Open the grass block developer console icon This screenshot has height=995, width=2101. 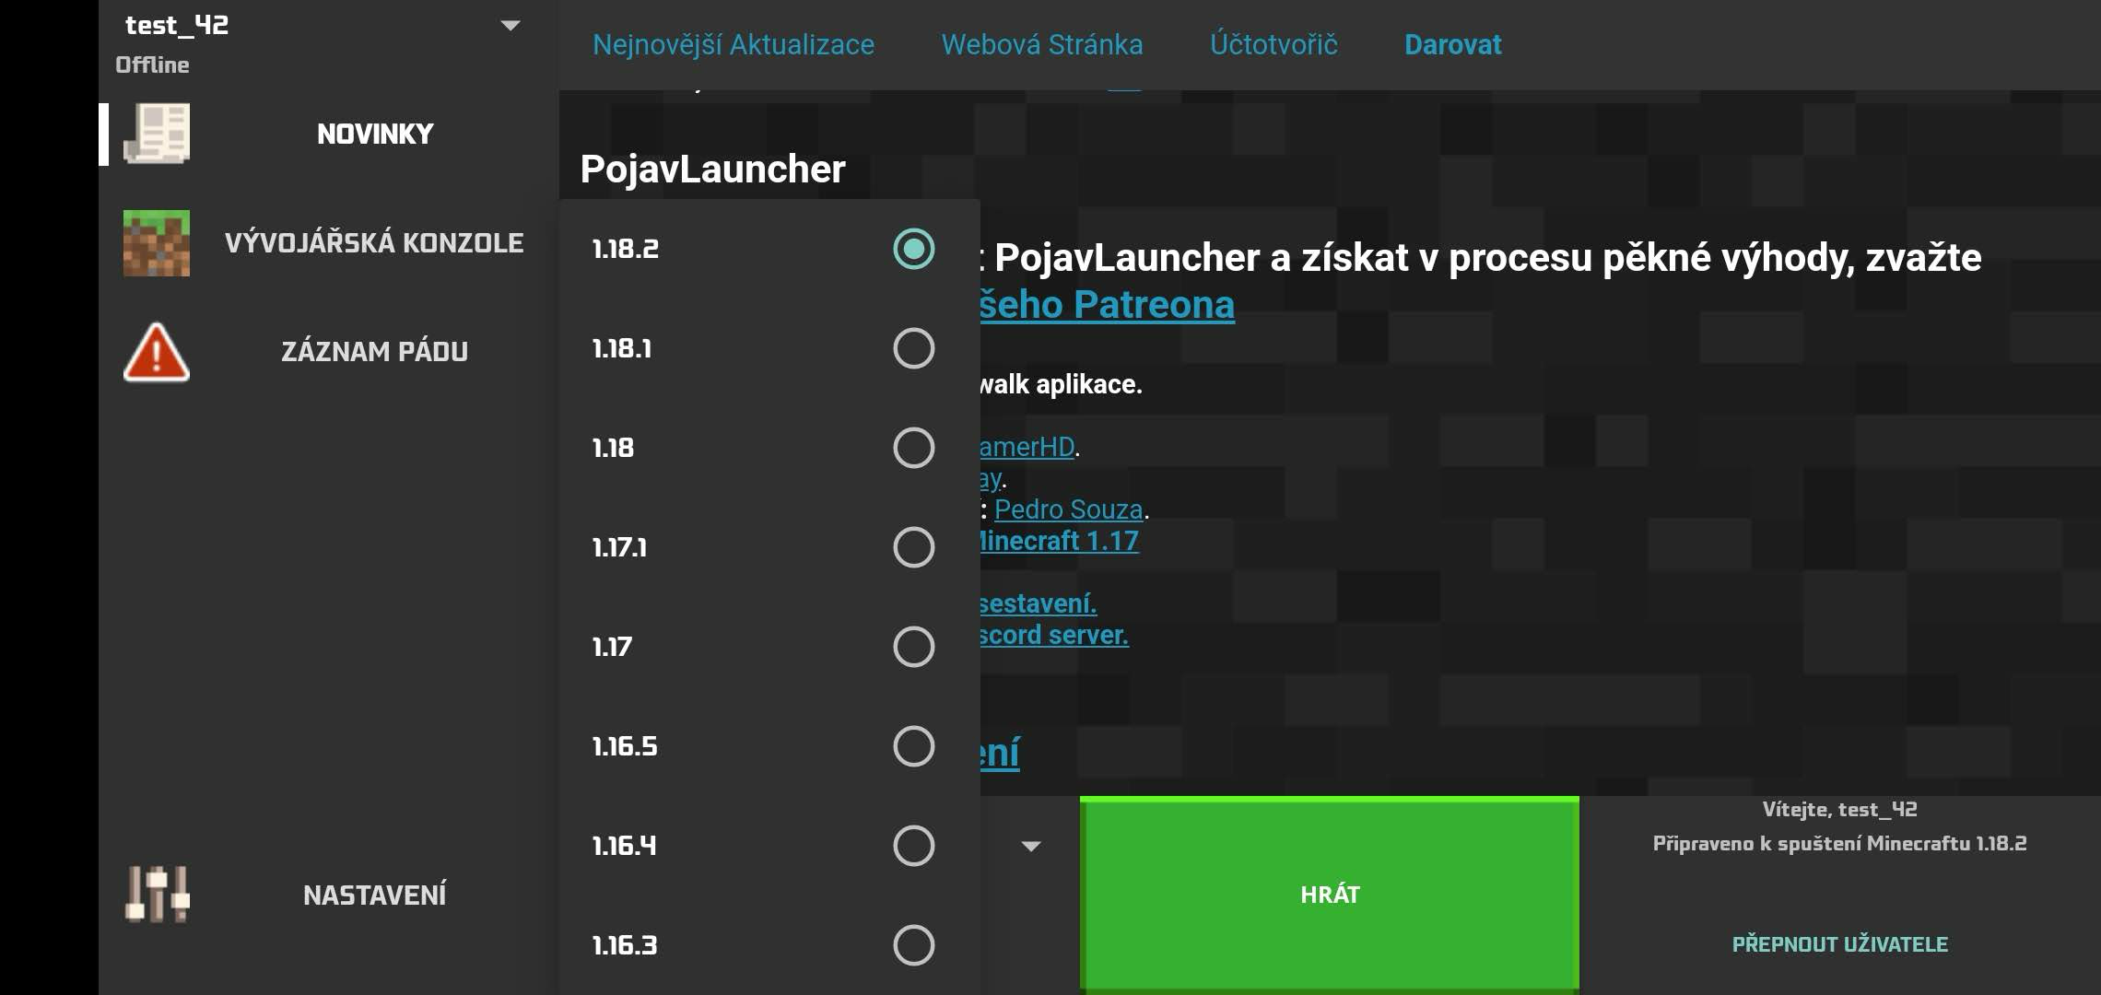[x=157, y=243]
